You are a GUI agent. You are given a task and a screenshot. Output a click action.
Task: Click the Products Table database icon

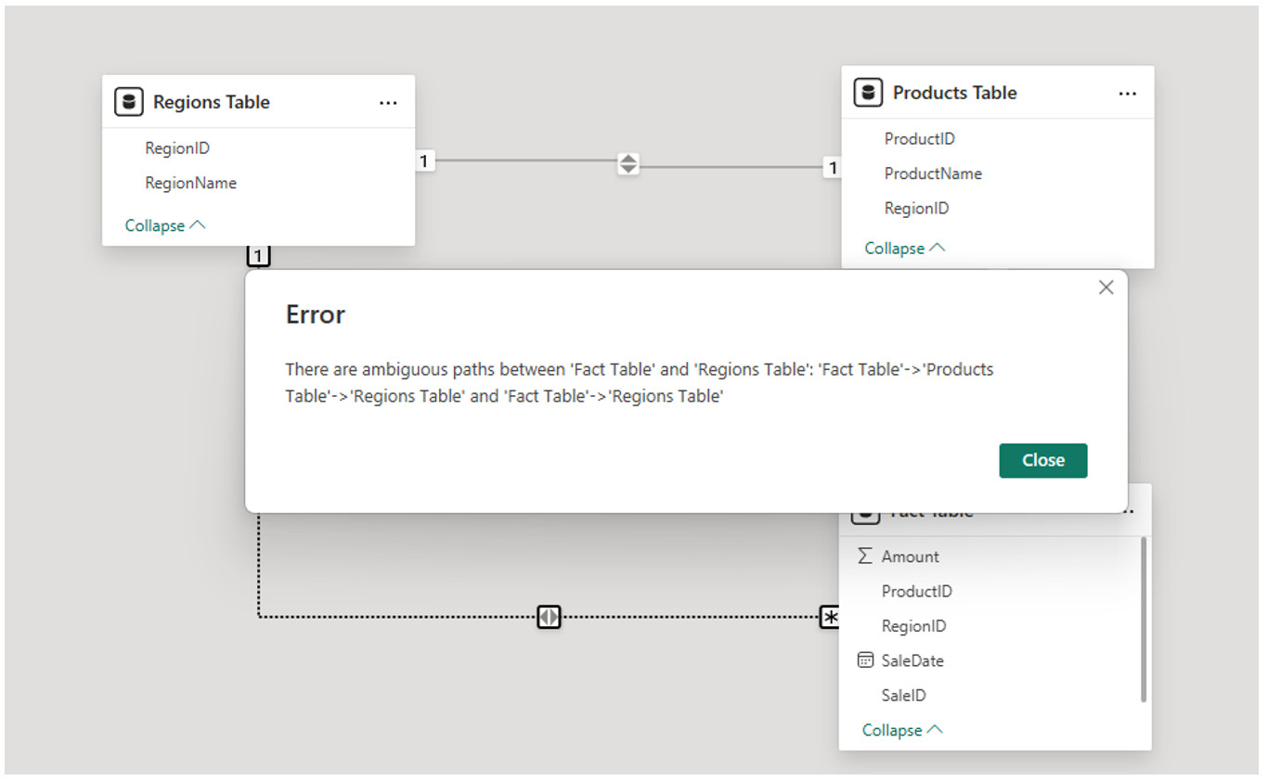pos(868,93)
